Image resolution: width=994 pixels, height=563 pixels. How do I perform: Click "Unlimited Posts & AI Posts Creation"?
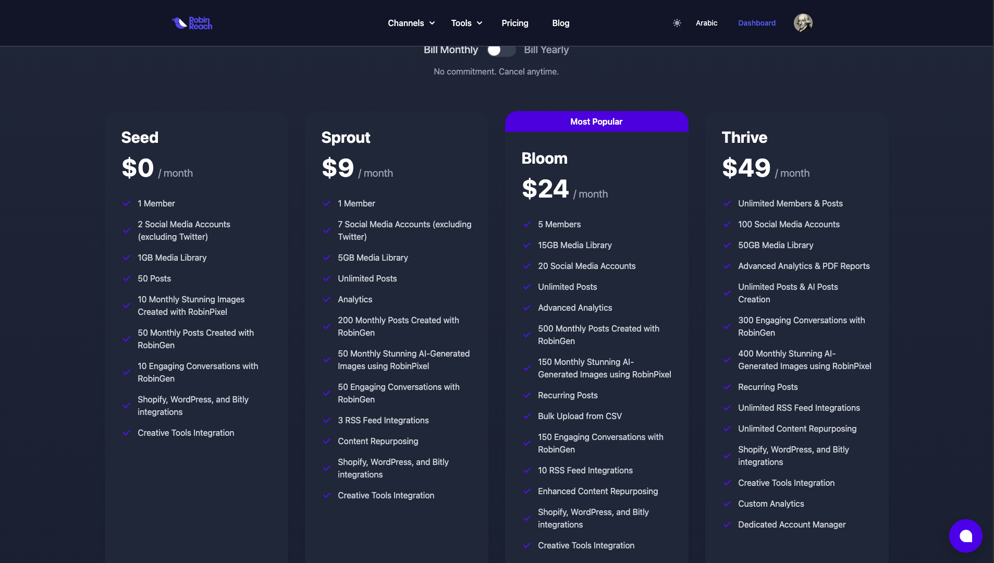coord(788,293)
